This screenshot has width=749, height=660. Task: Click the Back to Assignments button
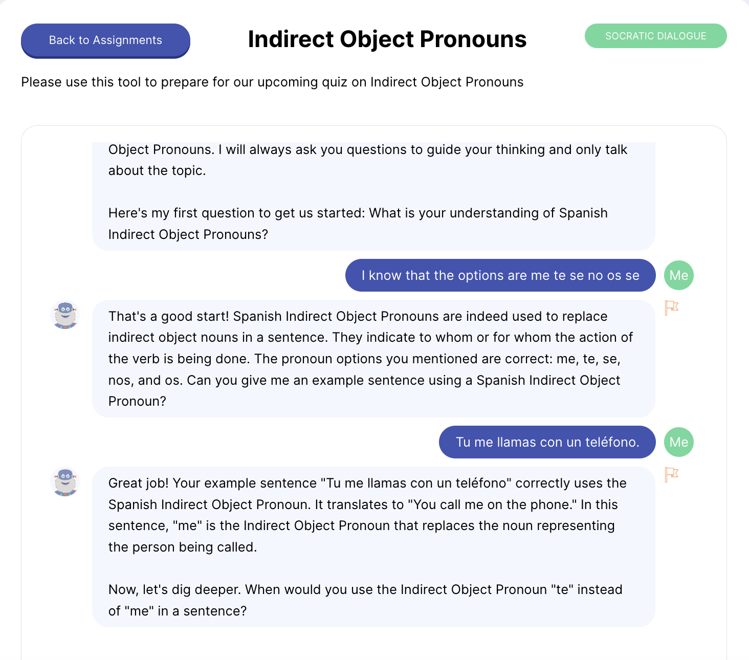tap(105, 40)
